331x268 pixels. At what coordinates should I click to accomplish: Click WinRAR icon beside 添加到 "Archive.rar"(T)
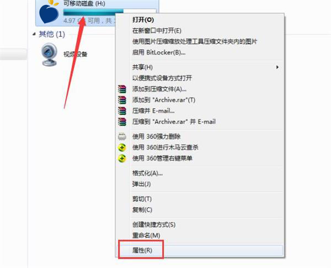(x=122, y=100)
